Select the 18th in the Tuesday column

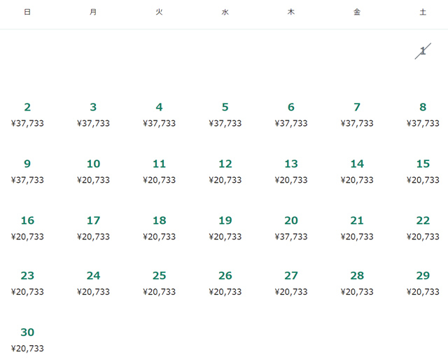pos(159,227)
